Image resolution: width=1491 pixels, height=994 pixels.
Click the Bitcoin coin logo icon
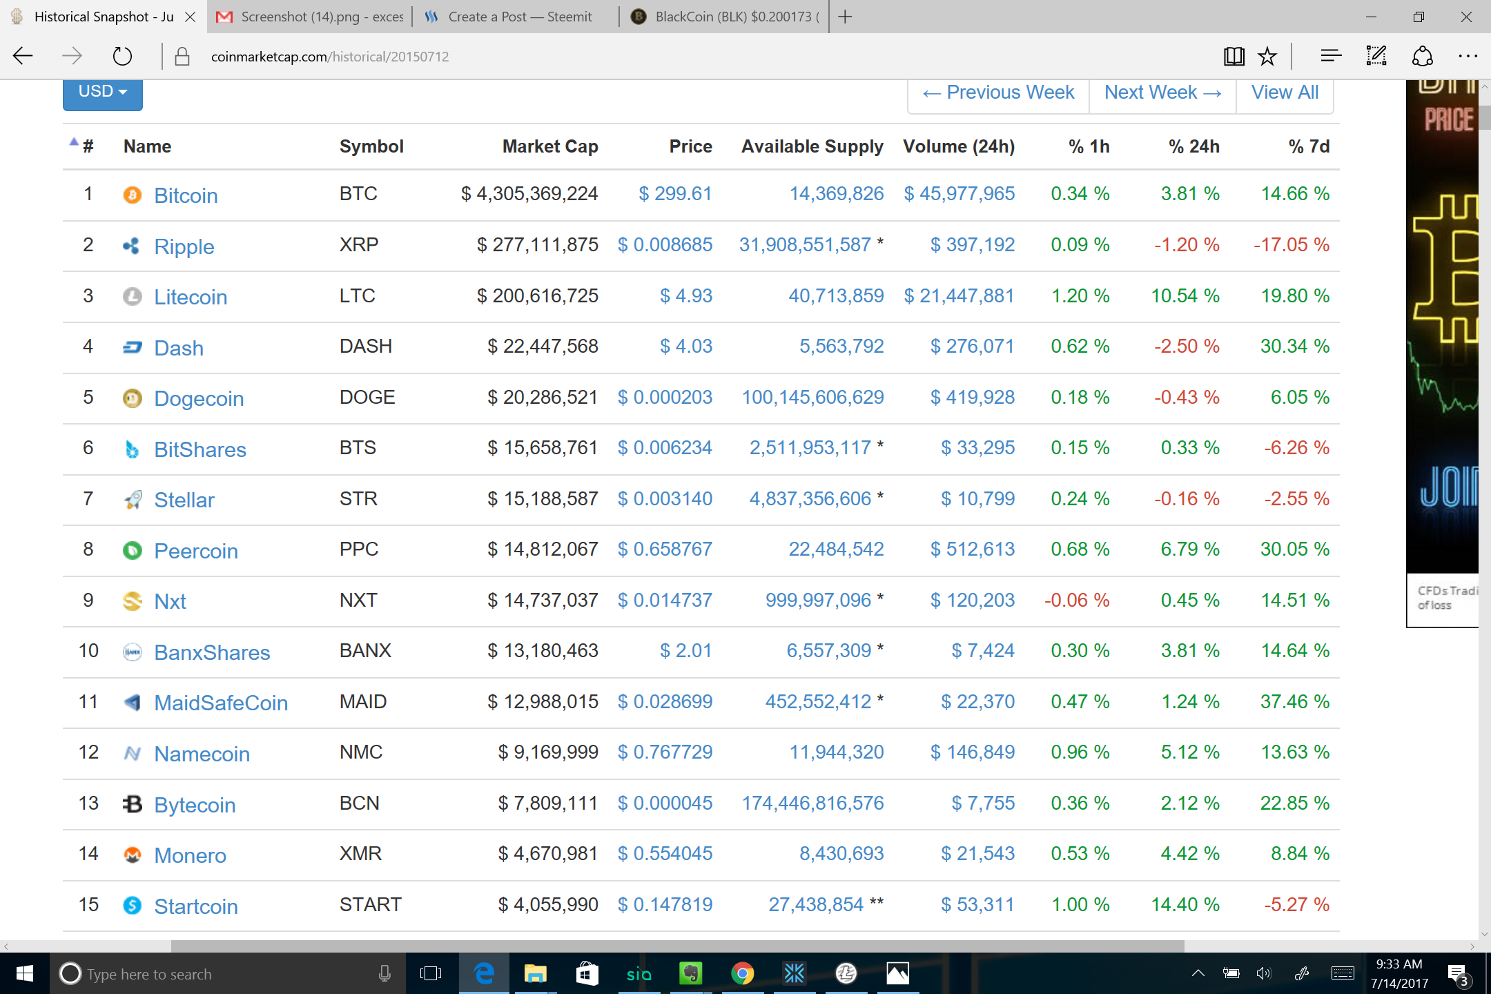pos(132,195)
